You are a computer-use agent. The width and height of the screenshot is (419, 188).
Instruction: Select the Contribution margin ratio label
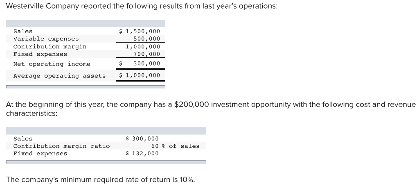(x=61, y=146)
